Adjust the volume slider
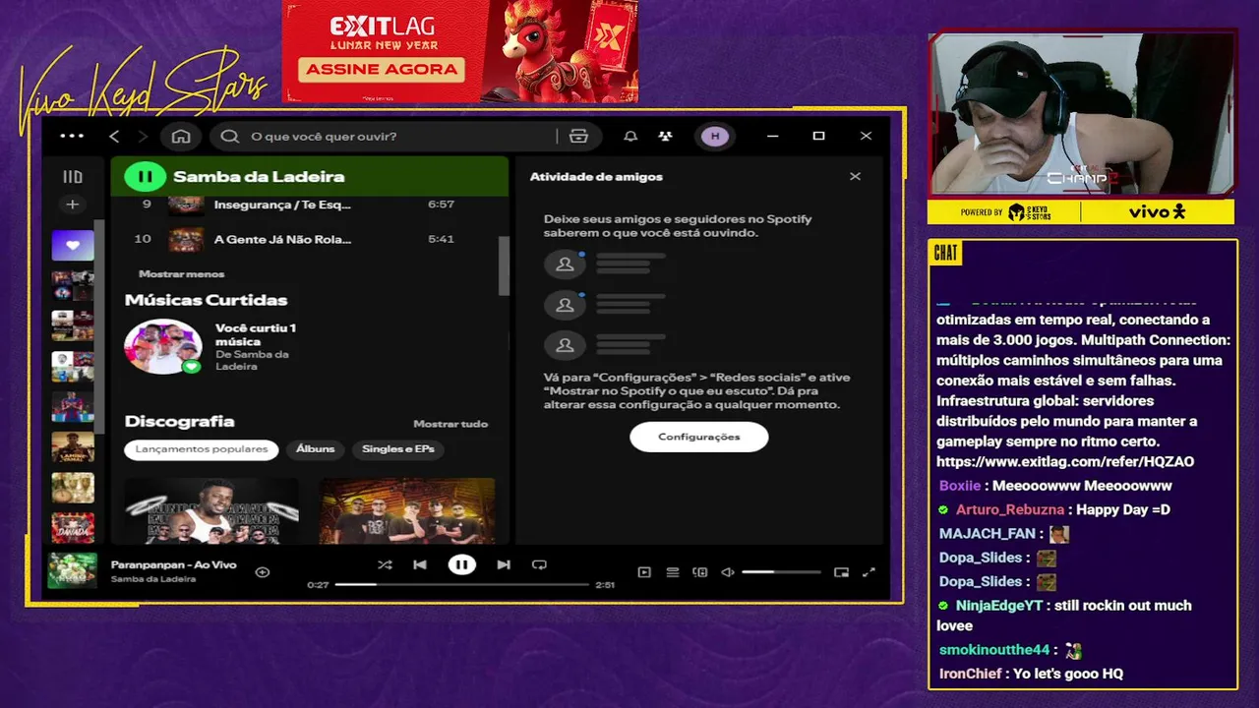The image size is (1259, 708). 781,572
